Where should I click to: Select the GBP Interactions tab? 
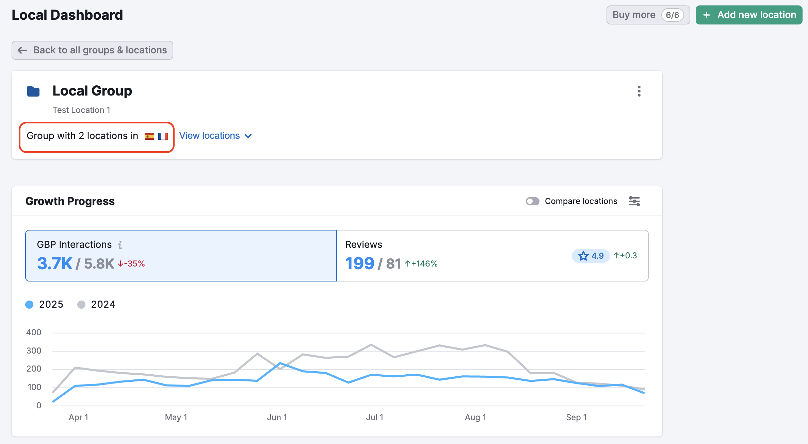181,256
